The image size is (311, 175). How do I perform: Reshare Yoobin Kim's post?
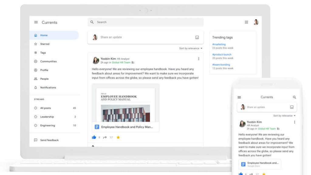tap(104, 137)
